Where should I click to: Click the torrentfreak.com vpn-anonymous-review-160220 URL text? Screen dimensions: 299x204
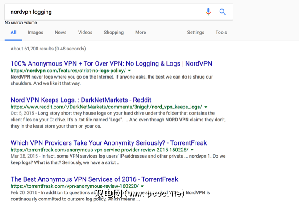tap(75, 186)
